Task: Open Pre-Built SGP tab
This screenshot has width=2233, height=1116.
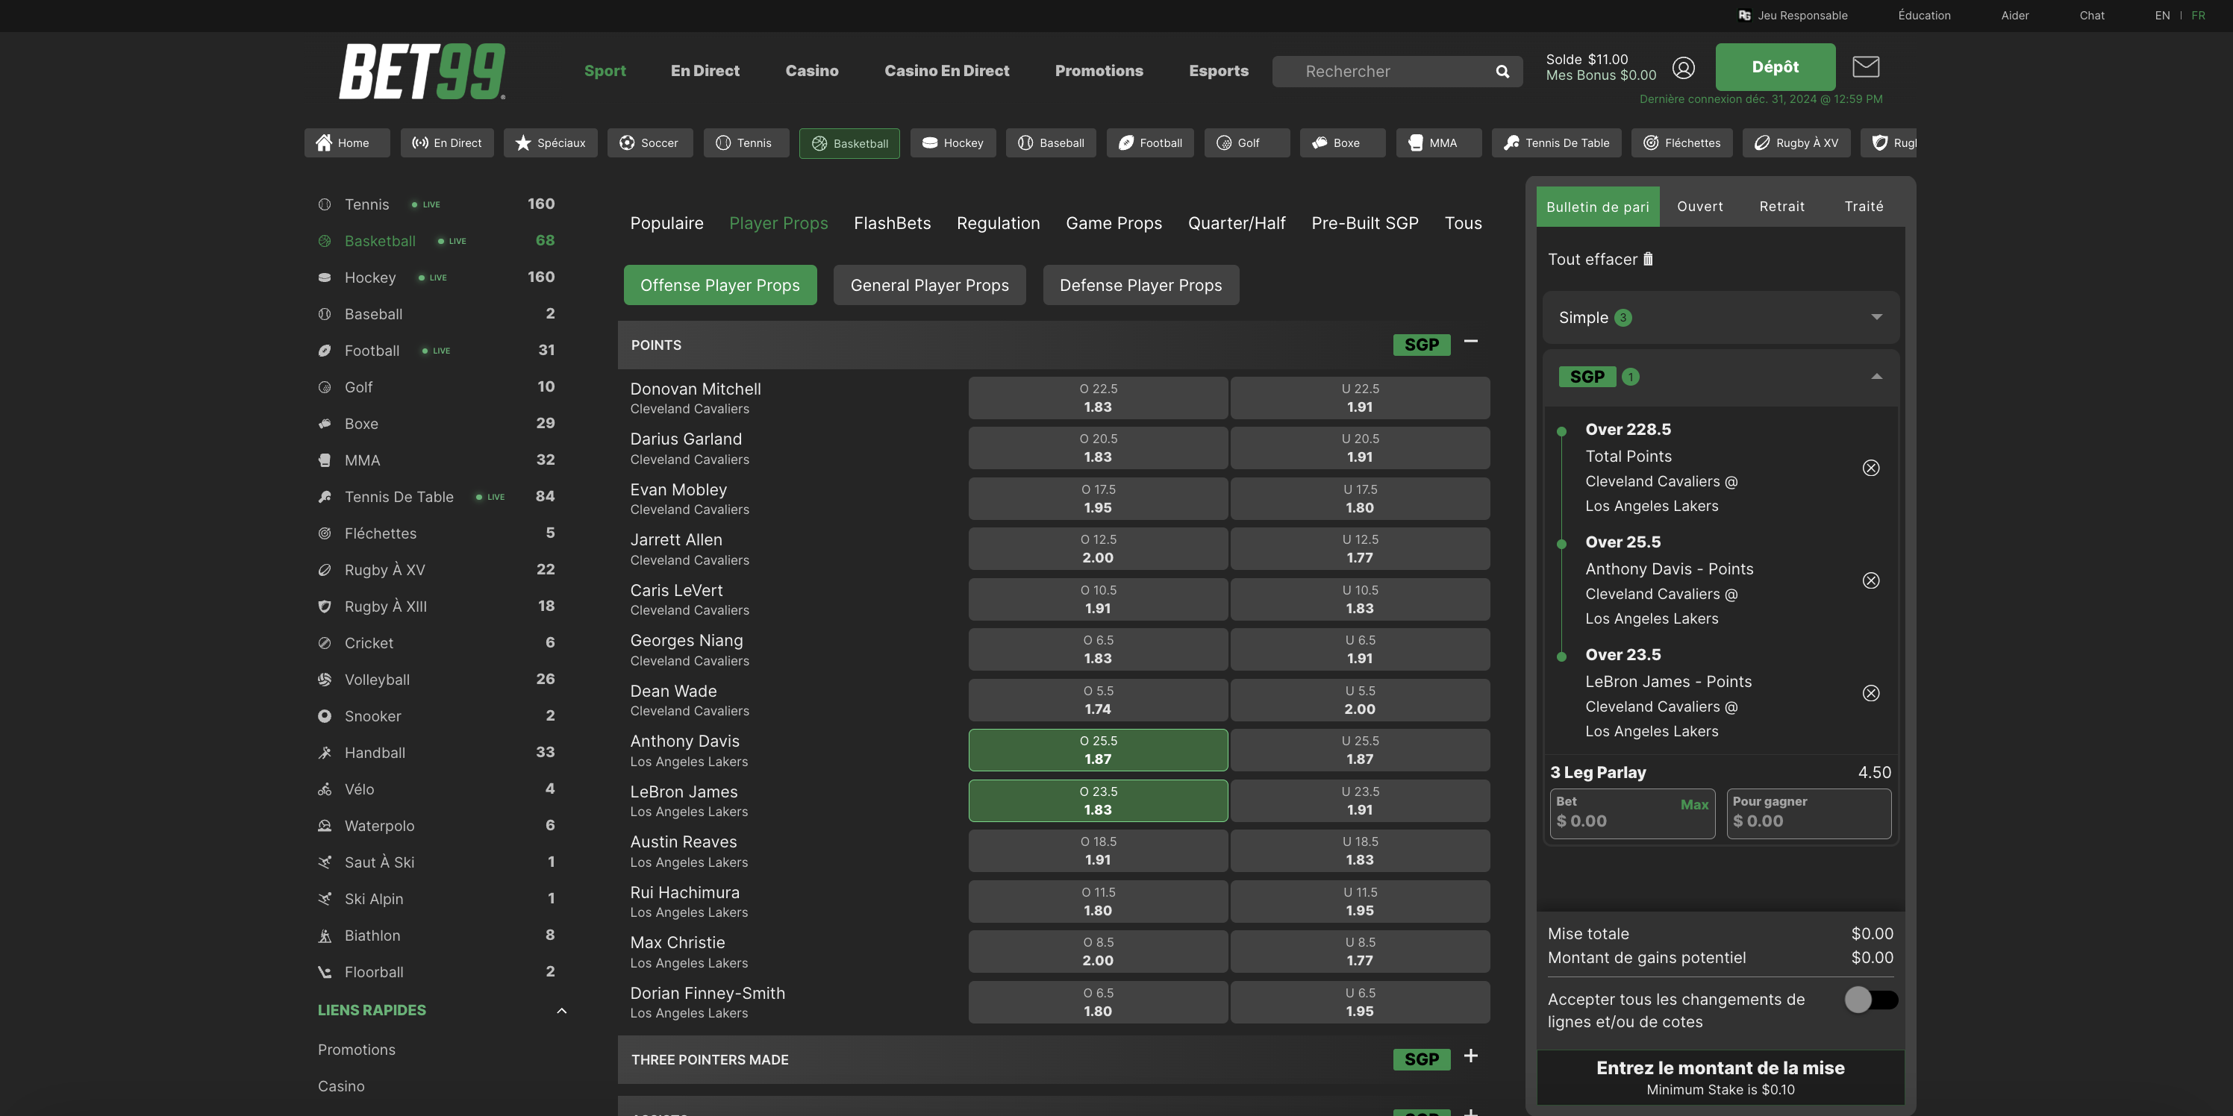Action: click(1364, 224)
